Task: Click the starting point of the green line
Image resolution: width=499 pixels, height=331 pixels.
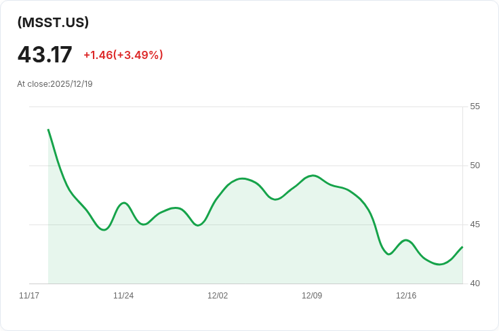Action: [x=48, y=130]
